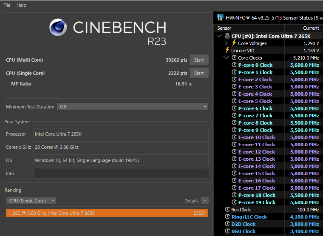Click the clock icon for P-core 19 Clock
The width and height of the screenshot is (323, 236).
(234, 202)
